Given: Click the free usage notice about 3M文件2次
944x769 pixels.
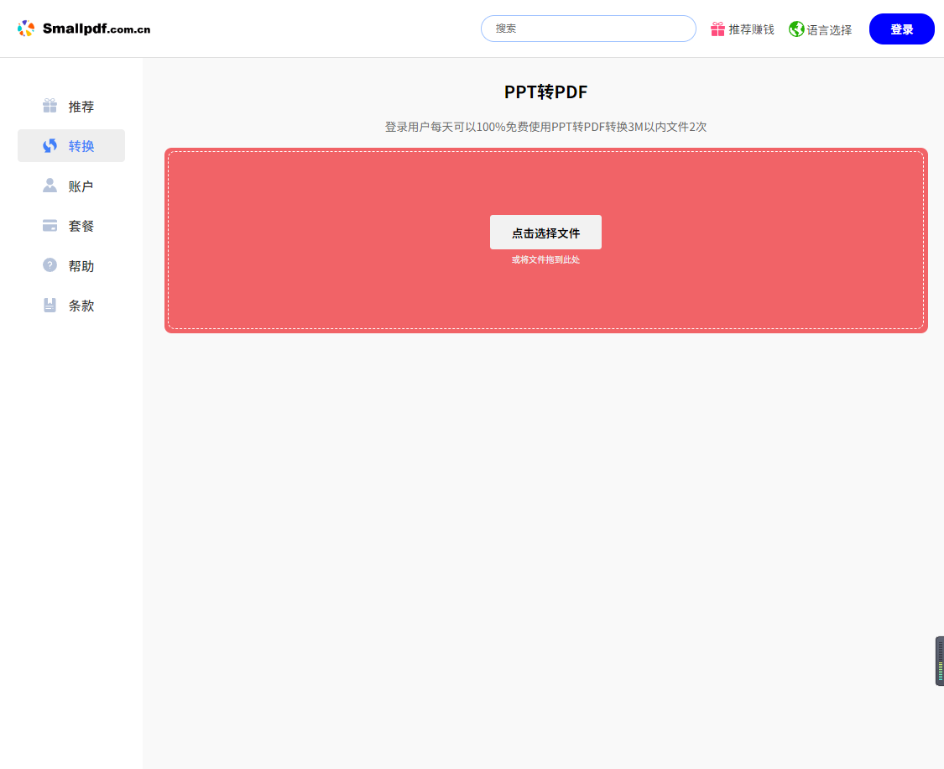Looking at the screenshot, I should point(545,127).
